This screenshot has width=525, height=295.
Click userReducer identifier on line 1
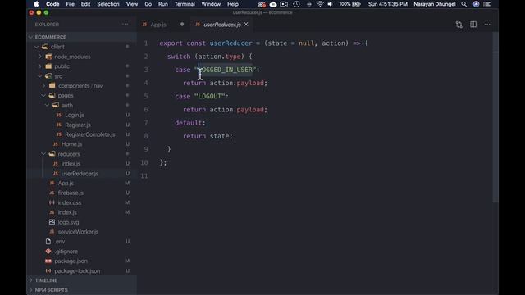(x=231, y=43)
